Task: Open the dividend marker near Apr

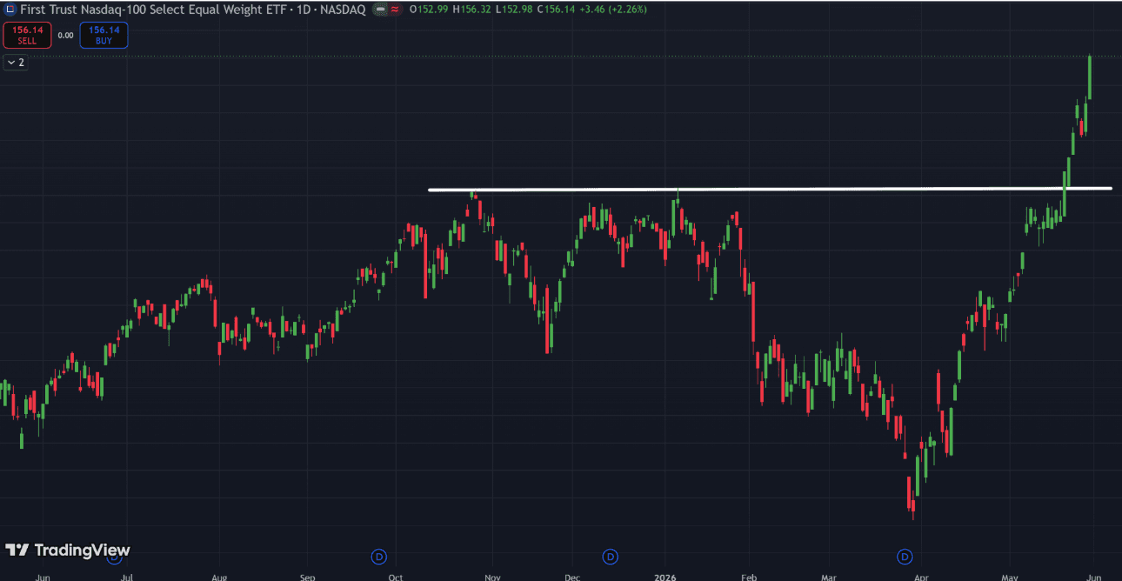Action: point(905,556)
